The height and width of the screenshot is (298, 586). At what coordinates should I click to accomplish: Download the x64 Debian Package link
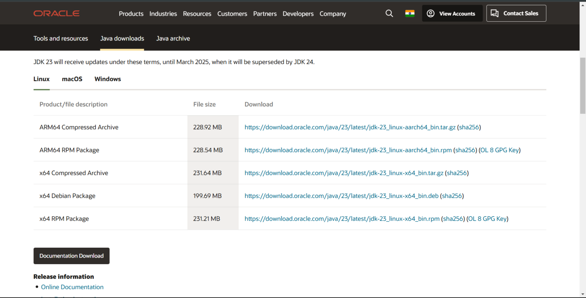click(x=341, y=196)
